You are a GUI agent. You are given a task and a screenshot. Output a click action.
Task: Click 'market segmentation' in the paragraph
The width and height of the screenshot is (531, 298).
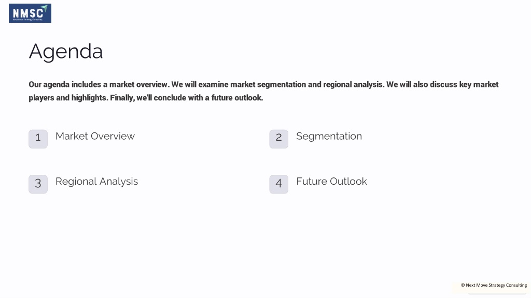point(268,84)
